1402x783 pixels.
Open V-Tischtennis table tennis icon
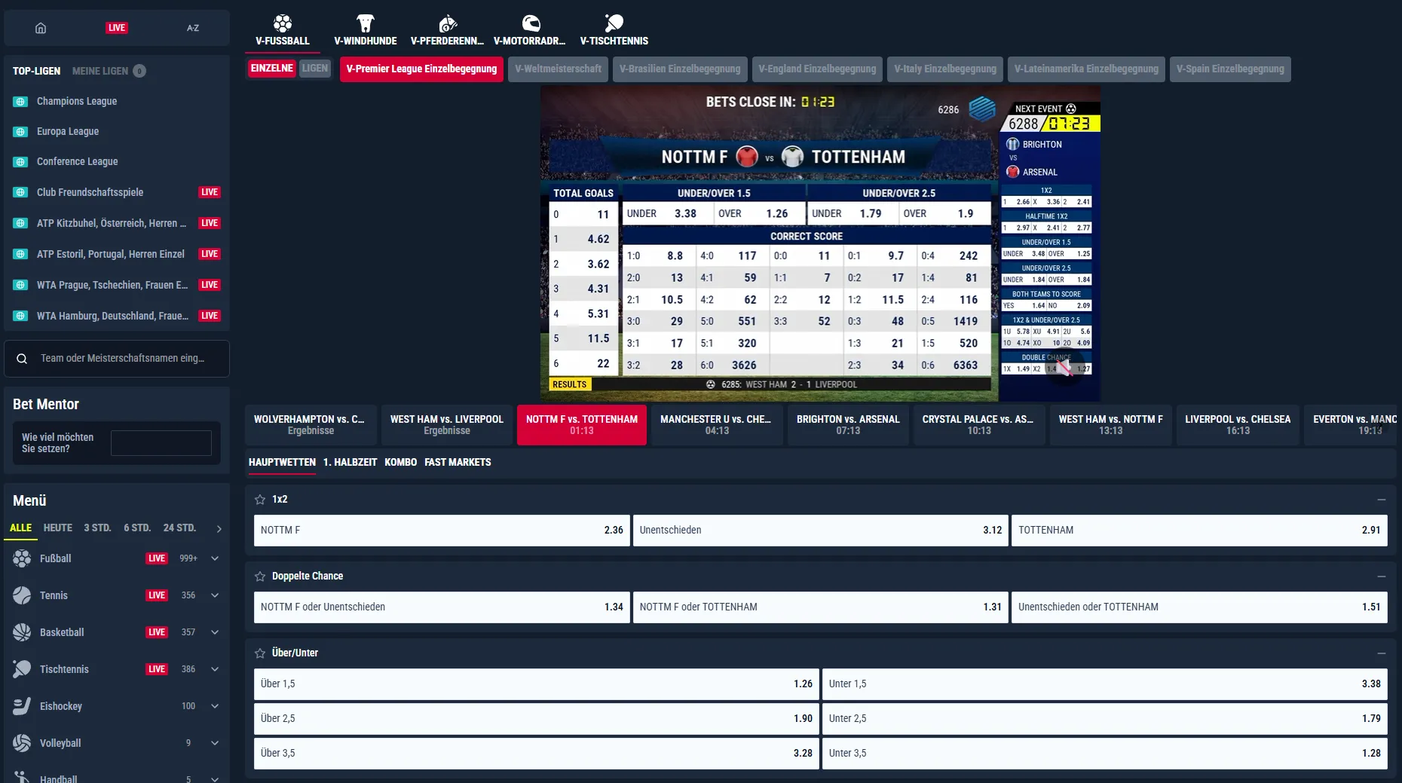(614, 23)
